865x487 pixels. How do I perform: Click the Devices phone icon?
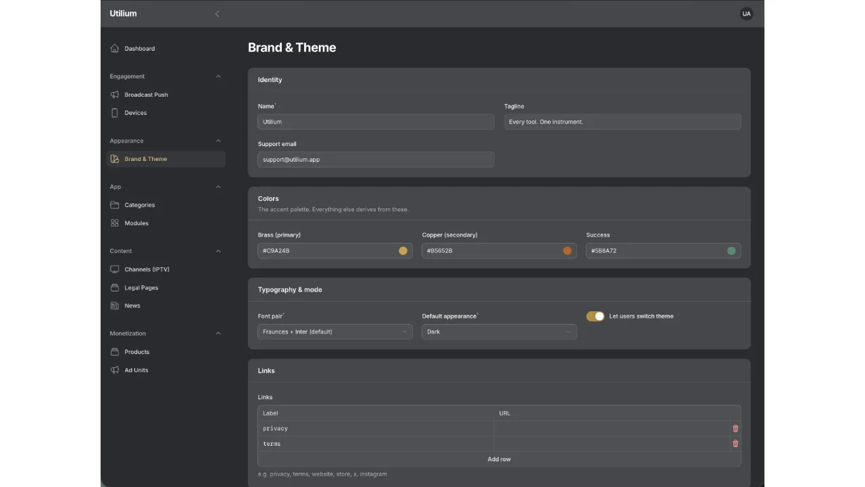coord(114,113)
